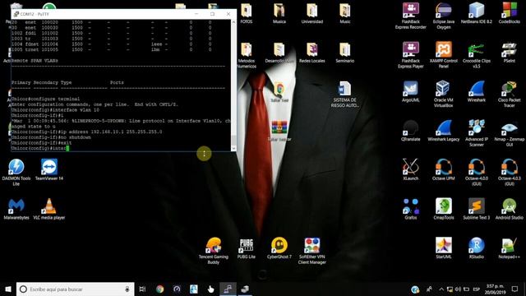Launch Crocodile Clips v3.5
The height and width of the screenshot is (296, 526).
(x=477, y=55)
